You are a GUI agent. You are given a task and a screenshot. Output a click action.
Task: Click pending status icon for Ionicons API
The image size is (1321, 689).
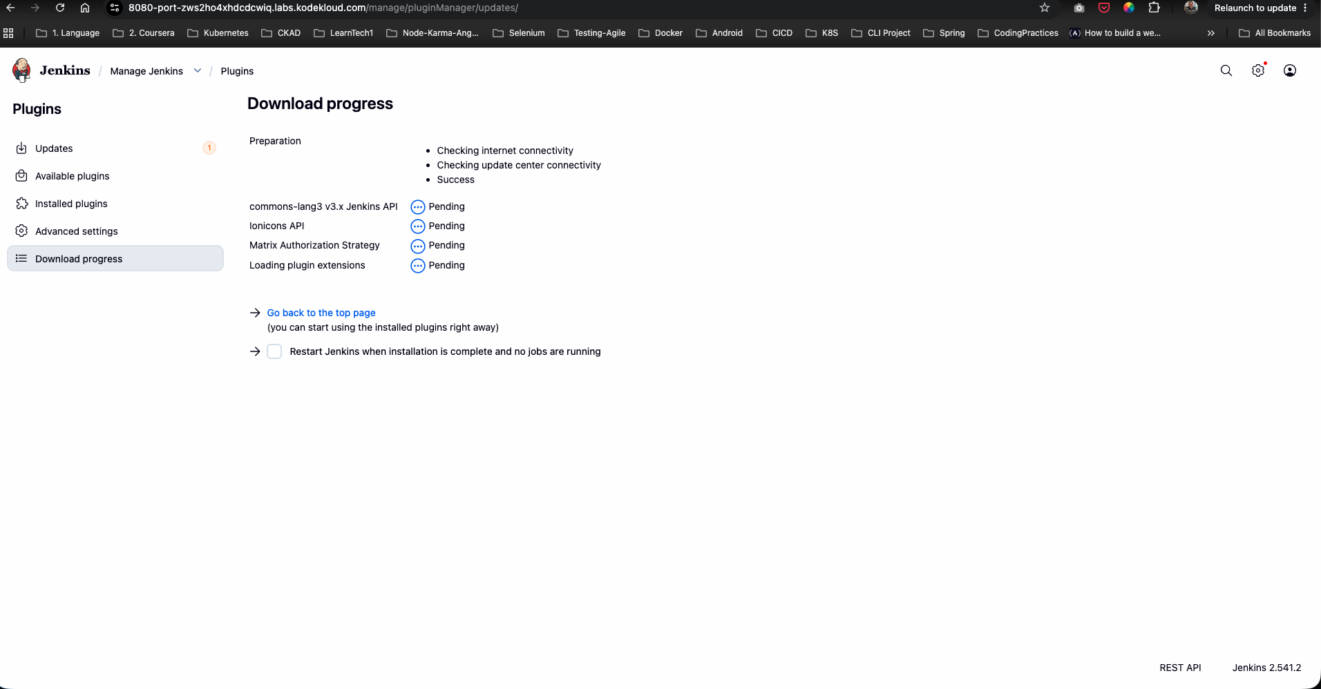click(417, 226)
